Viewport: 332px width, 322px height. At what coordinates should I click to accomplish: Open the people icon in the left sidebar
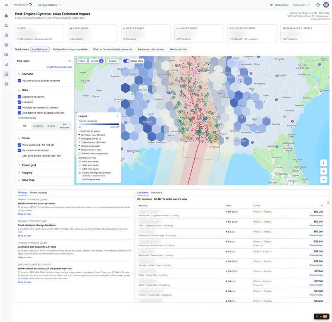[6, 26]
